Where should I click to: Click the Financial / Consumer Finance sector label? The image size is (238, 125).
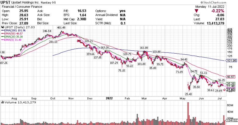(x=22, y=7)
